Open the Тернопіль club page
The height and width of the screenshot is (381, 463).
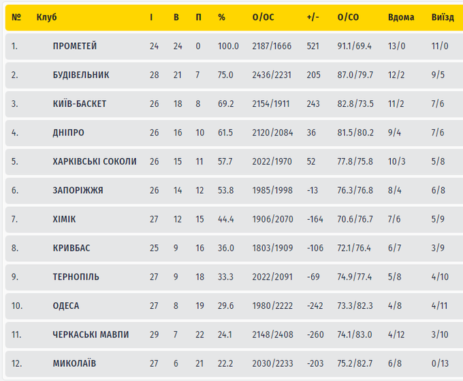76,277
